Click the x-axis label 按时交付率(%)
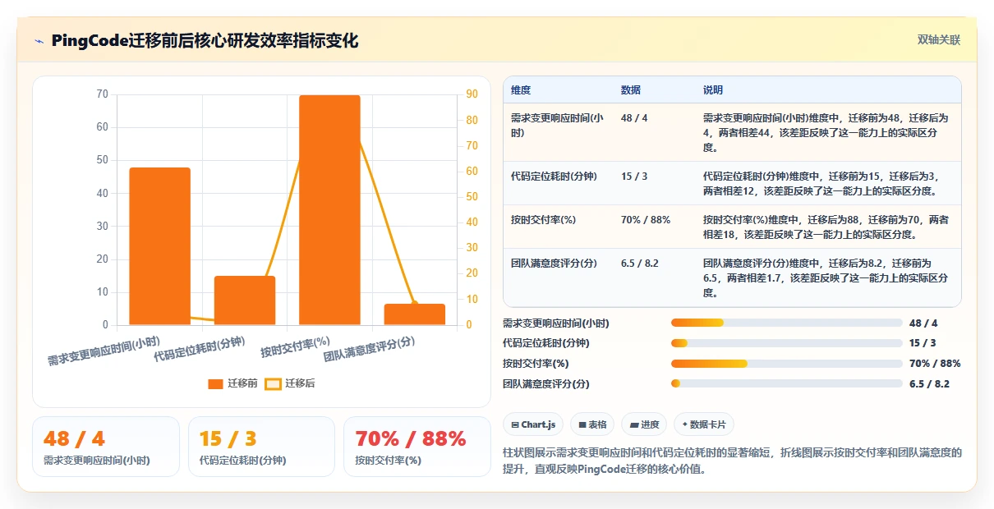Viewport: 994px width, 509px height. 296,346
